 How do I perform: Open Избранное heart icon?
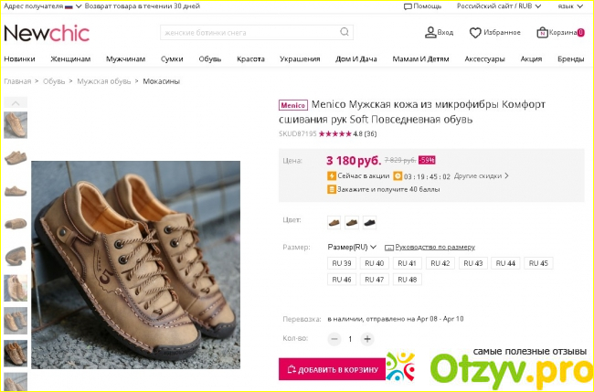coord(475,33)
